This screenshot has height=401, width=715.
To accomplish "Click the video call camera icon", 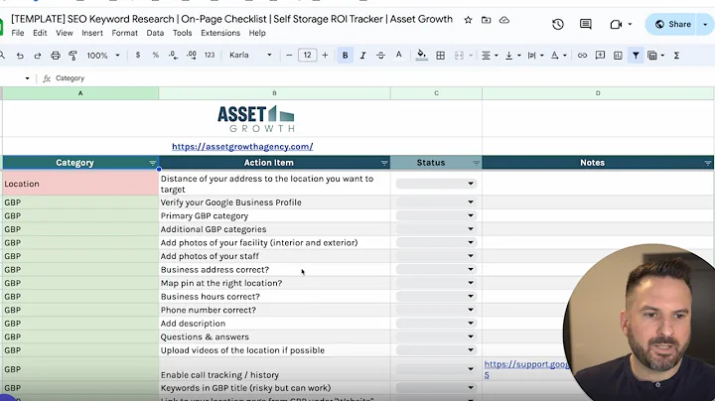I will pos(616,24).
